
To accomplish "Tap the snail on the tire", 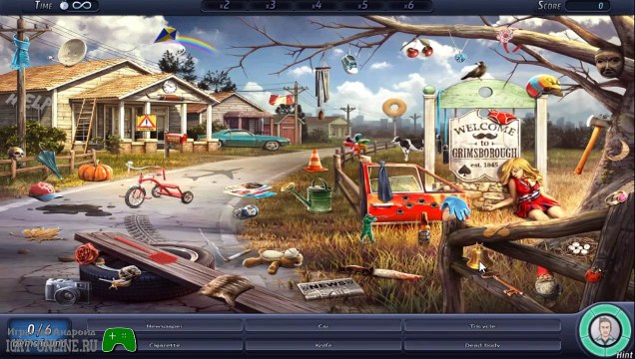I will (x=122, y=276).
